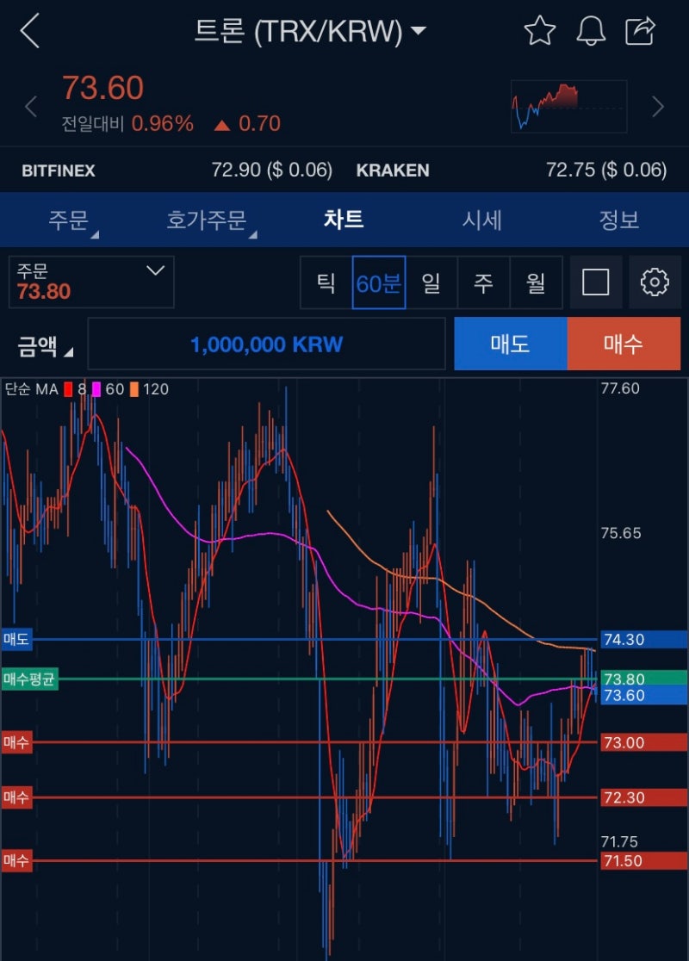Open the 트론 (TRX/KRW) coin selector dropdown

tap(419, 29)
